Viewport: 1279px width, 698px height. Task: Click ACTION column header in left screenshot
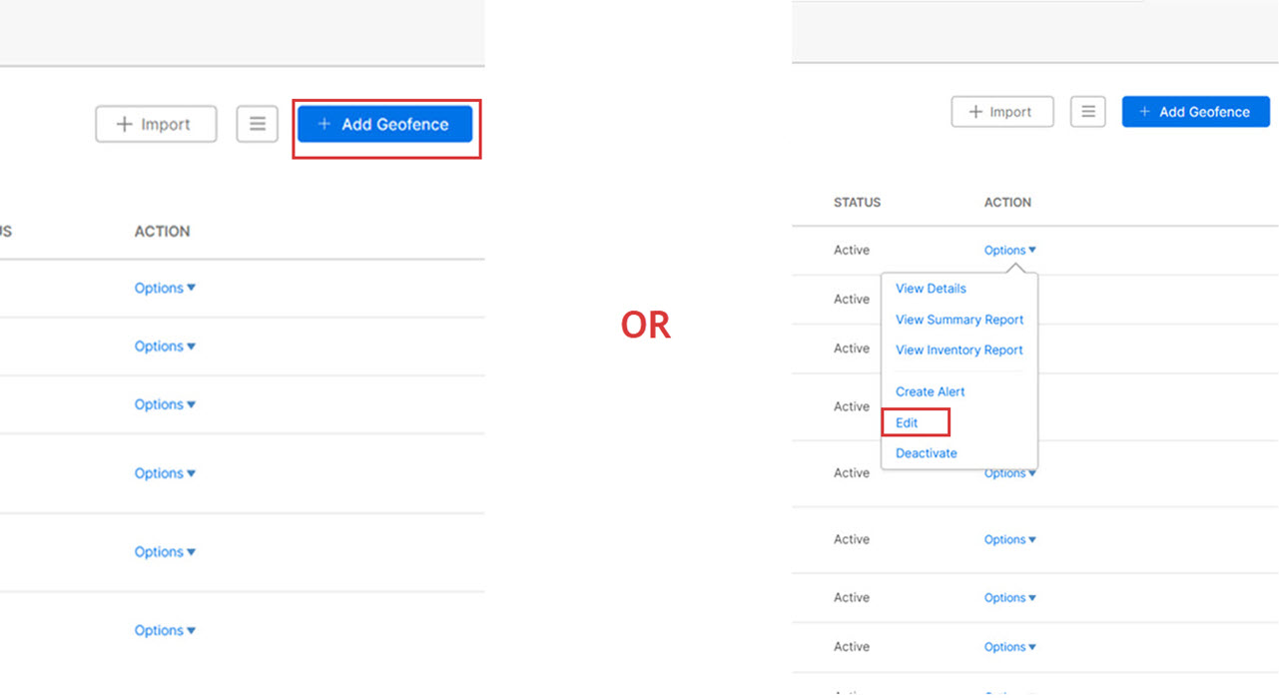162,232
